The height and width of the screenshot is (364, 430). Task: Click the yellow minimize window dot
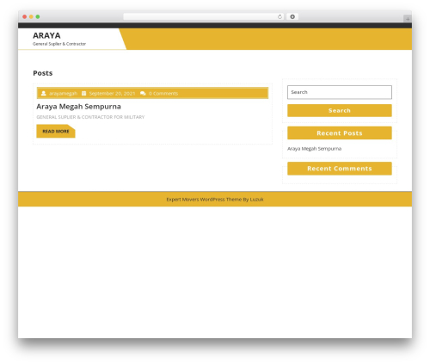coord(31,16)
